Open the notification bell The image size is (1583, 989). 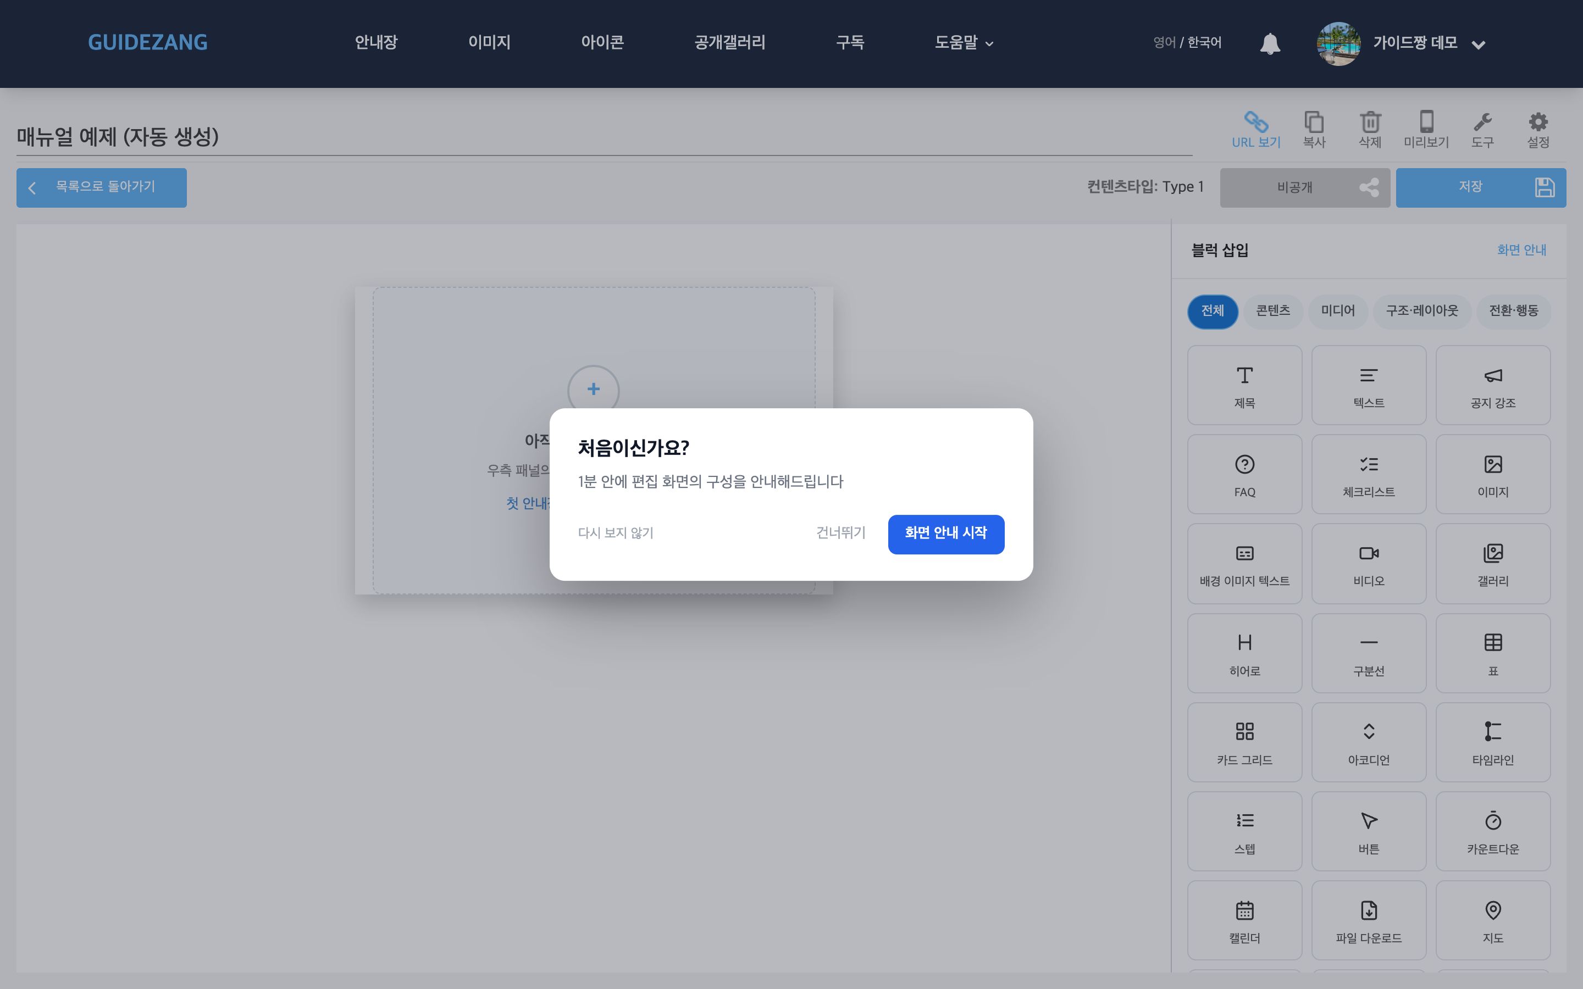pyautogui.click(x=1270, y=43)
